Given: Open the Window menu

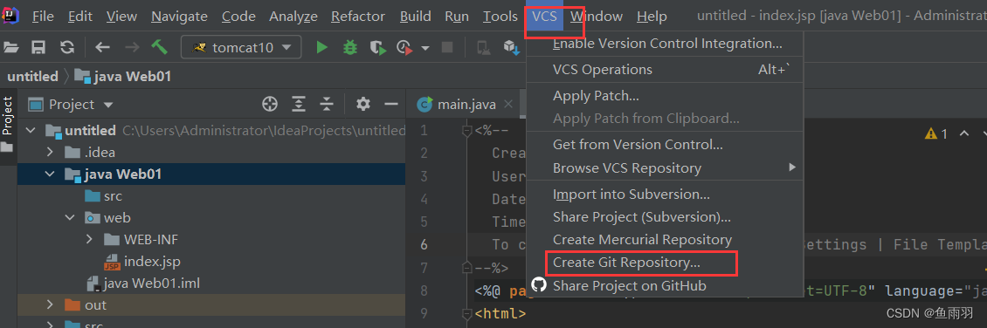Looking at the screenshot, I should 597,17.
